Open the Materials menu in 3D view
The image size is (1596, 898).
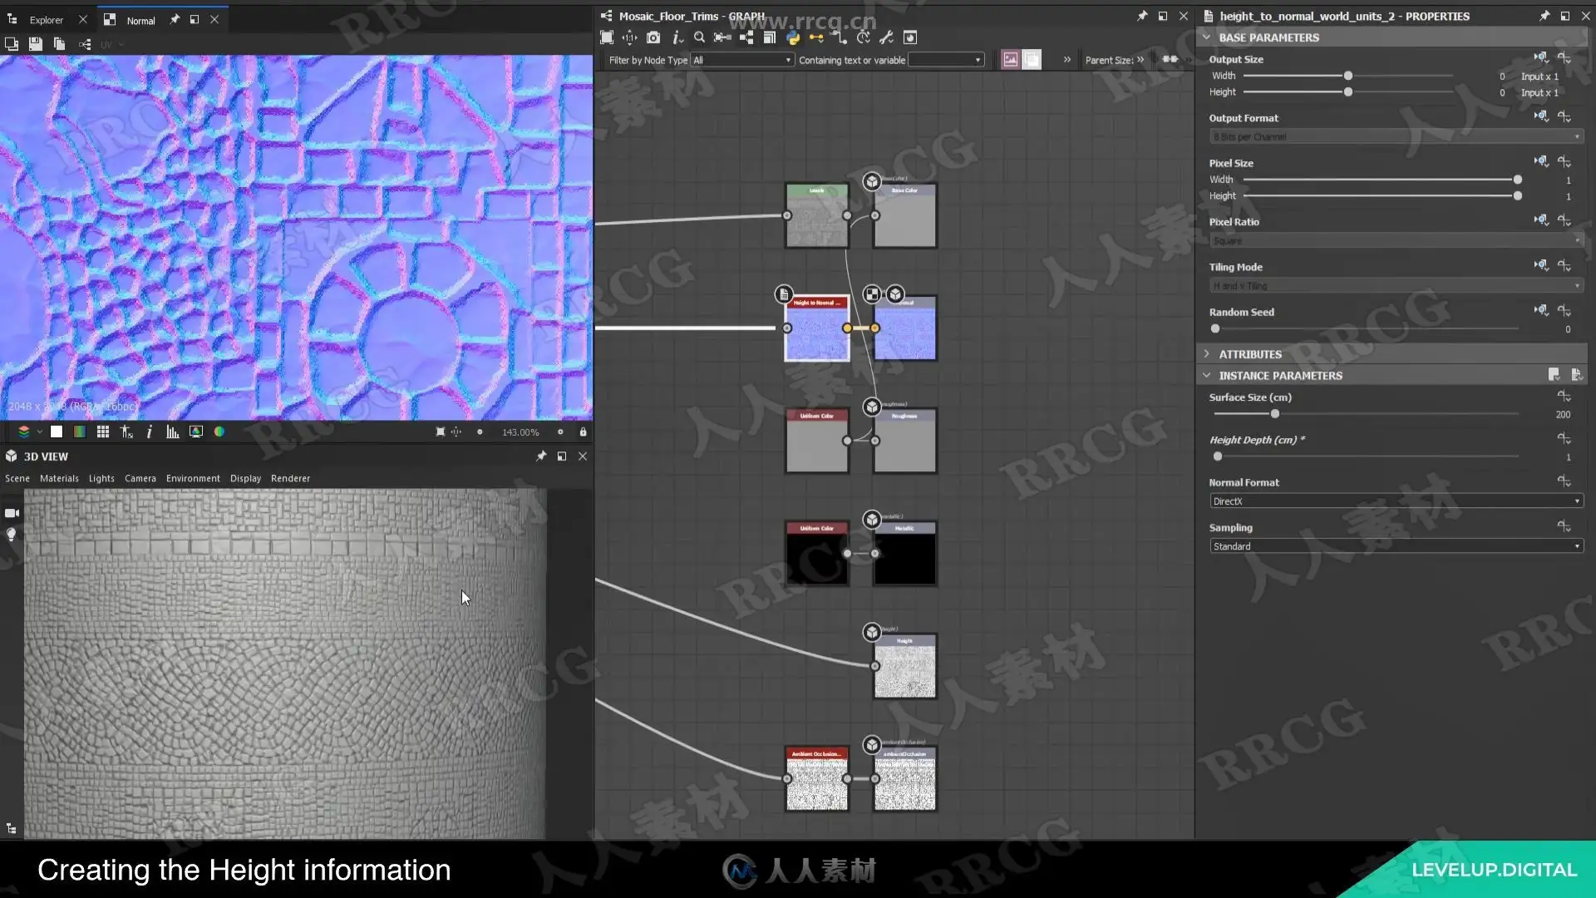coord(59,479)
